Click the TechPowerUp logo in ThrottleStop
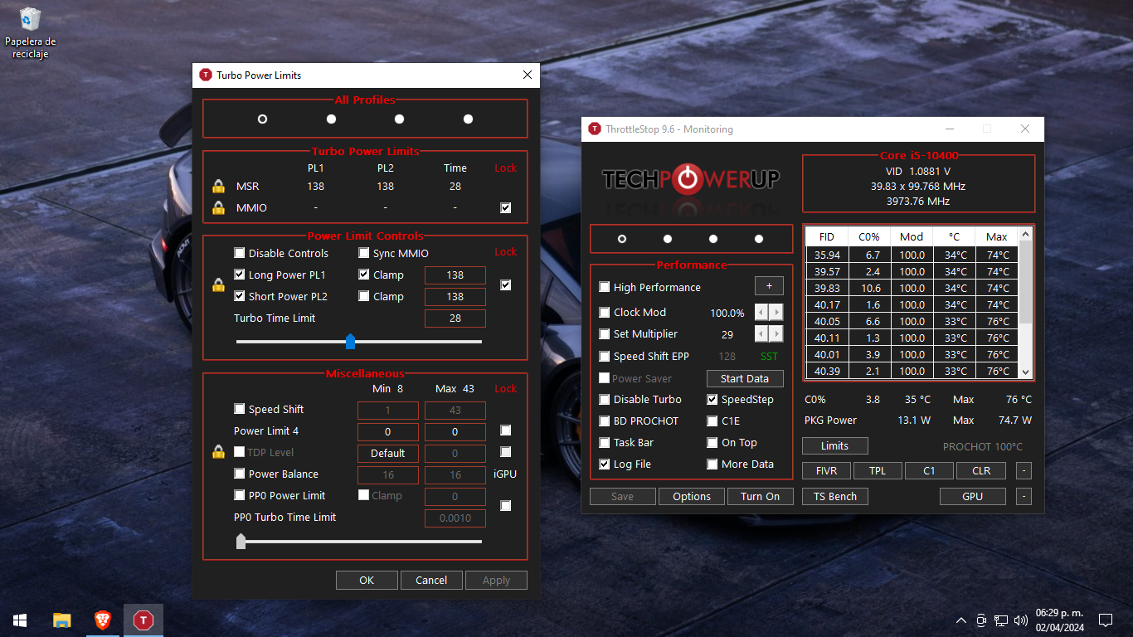This screenshot has width=1133, height=637. [691, 179]
